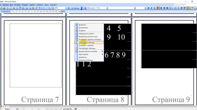Screen dimensions: 197x110
Task: Open the Формат menu
Action: [x=25, y=5]
